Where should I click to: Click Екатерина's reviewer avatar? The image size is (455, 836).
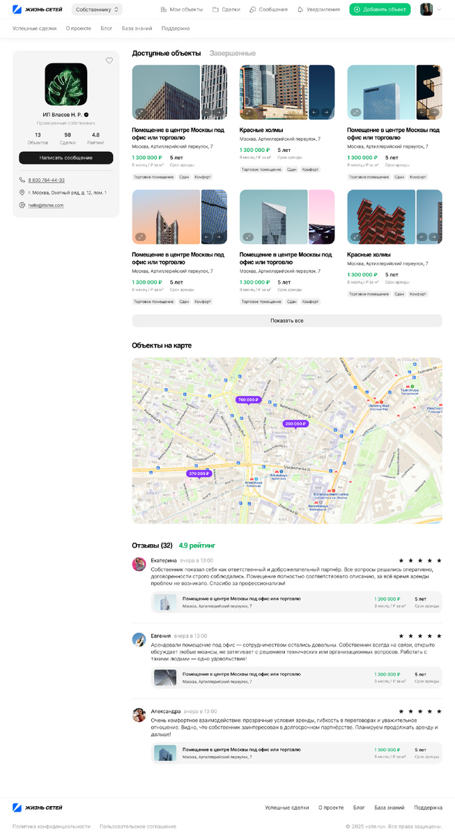[x=139, y=564]
